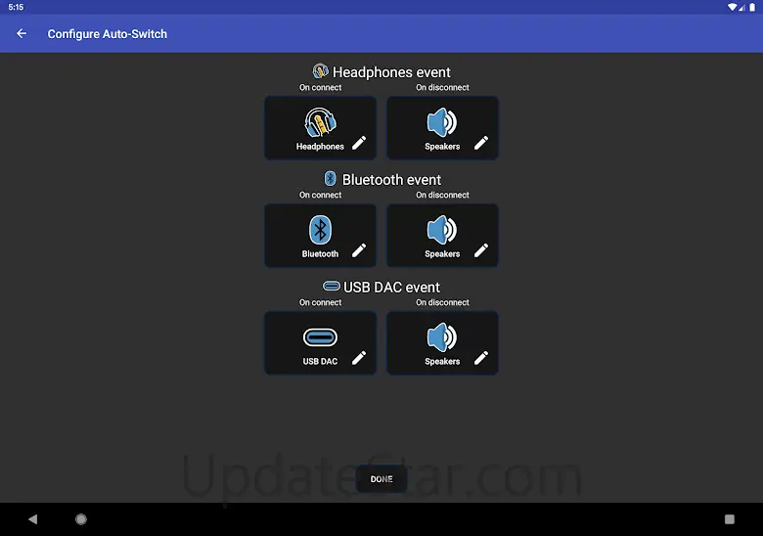Click Wi-Fi status icon in status bar

(x=733, y=7)
